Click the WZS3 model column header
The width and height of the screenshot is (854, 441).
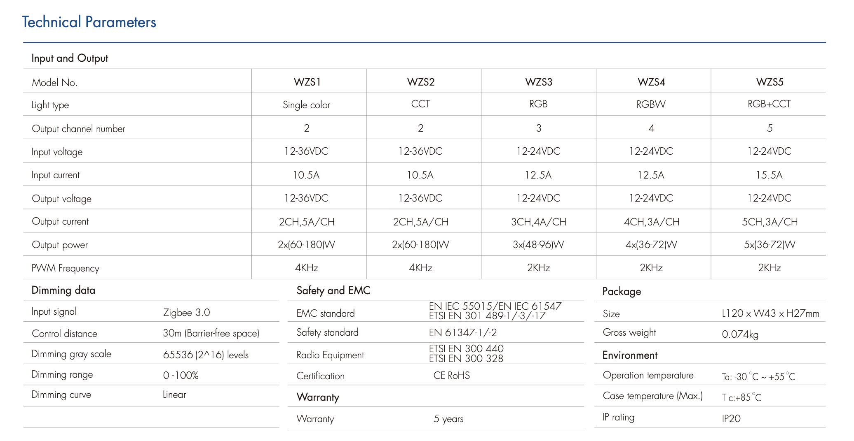(x=538, y=82)
